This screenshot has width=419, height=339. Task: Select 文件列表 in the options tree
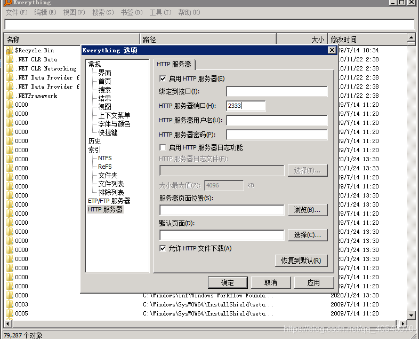111,184
